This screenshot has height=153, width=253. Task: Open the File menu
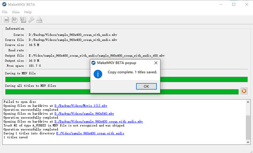coord(5,12)
